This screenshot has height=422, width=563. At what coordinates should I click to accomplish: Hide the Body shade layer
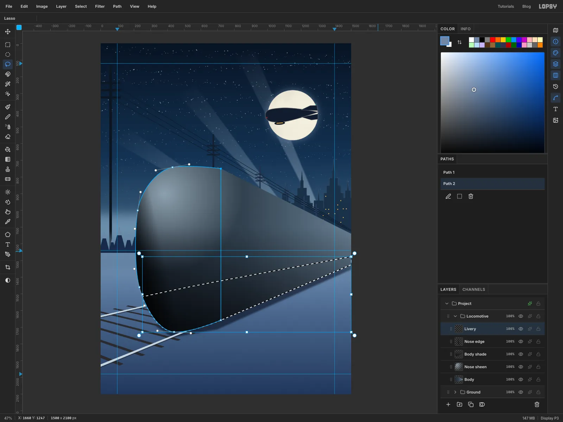click(521, 354)
